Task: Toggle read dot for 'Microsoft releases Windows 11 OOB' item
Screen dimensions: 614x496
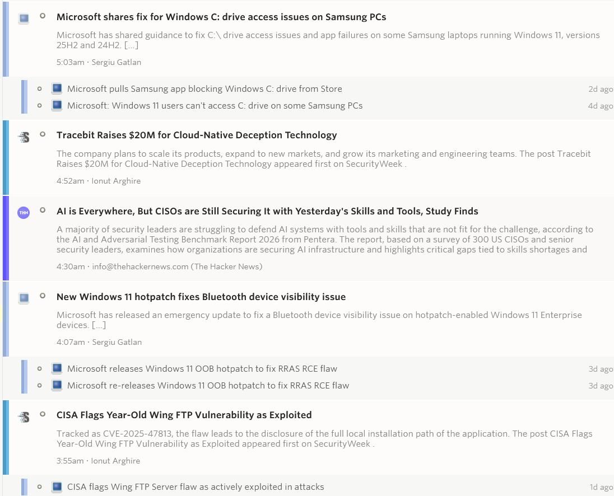Action: point(39,368)
